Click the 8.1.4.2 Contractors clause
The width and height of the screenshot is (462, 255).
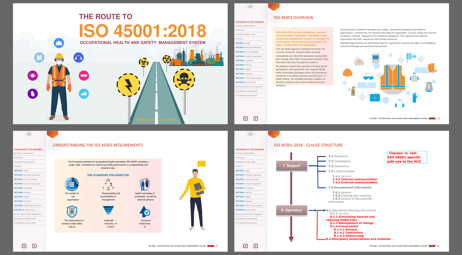[348, 233]
